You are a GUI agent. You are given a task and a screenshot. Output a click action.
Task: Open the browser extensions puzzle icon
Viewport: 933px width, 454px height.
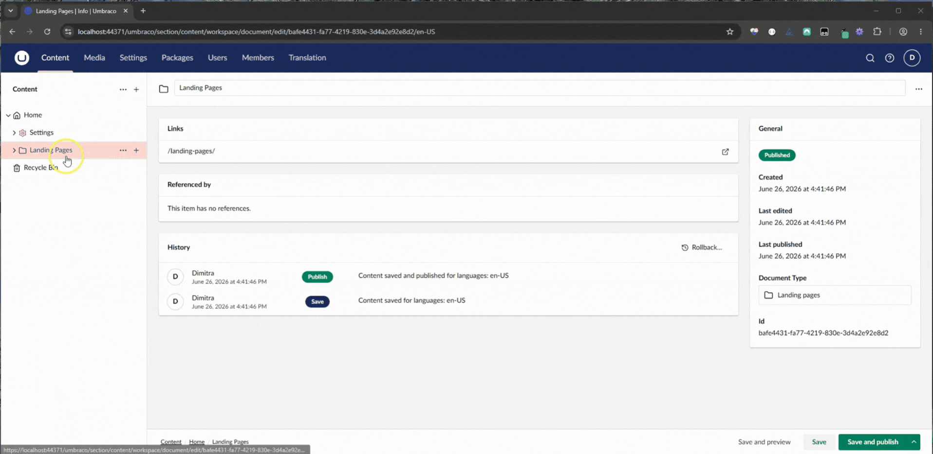click(877, 32)
